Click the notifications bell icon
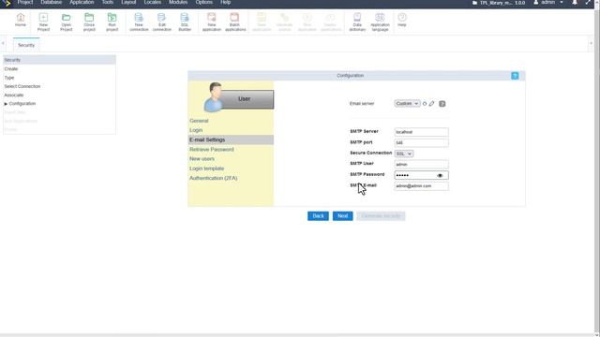 tap(575, 2)
